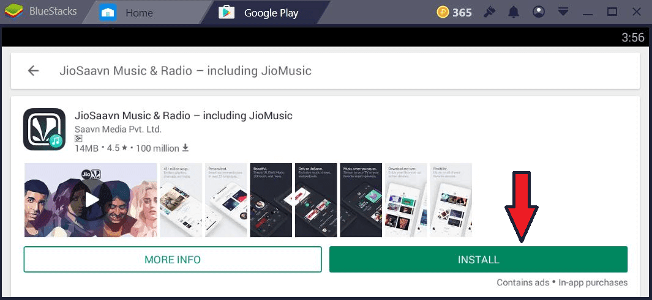Click the 'Contains ads' label
Screen dimensions: 652x300
(x=523, y=282)
